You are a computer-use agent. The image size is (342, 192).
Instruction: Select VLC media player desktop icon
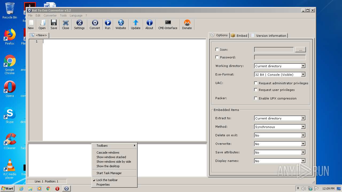[x=10, y=169]
